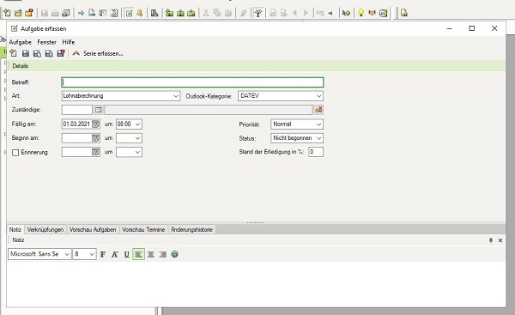
Task: Open the calendar picker for Erinnerung date
Action: pos(95,152)
